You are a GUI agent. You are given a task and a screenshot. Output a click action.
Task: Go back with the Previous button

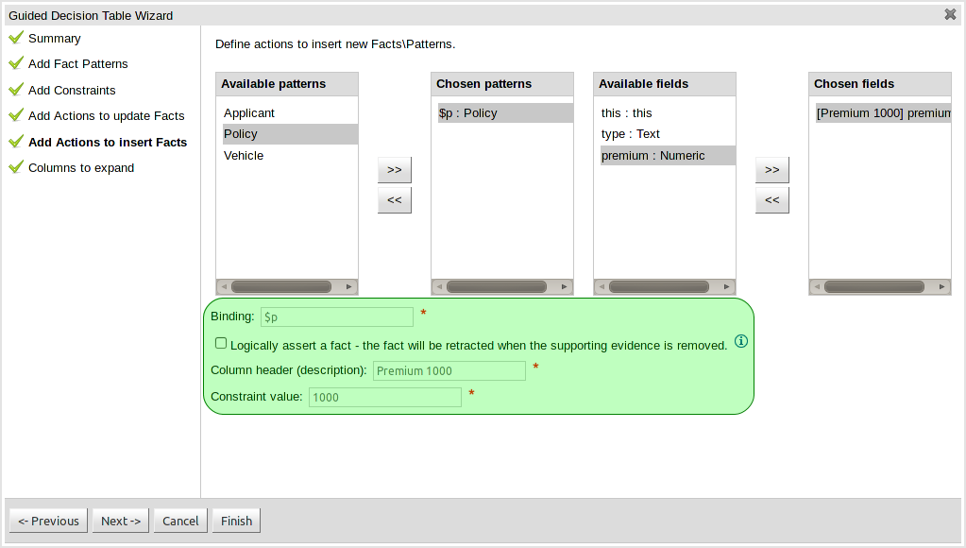(x=48, y=521)
